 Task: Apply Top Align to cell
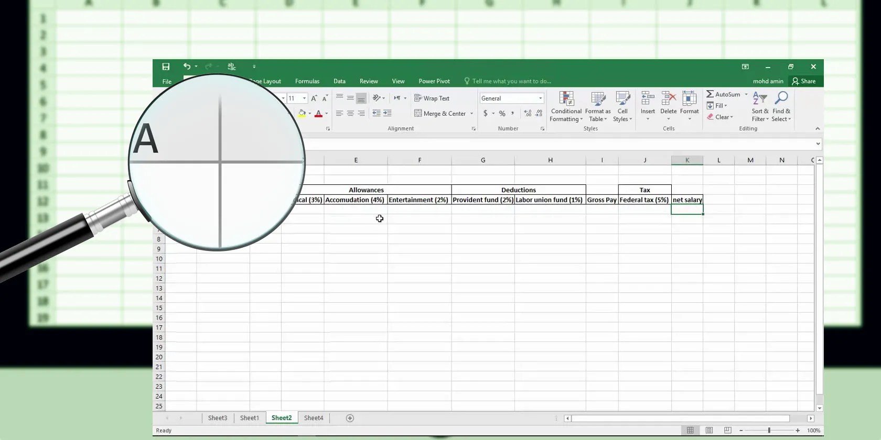click(x=339, y=98)
